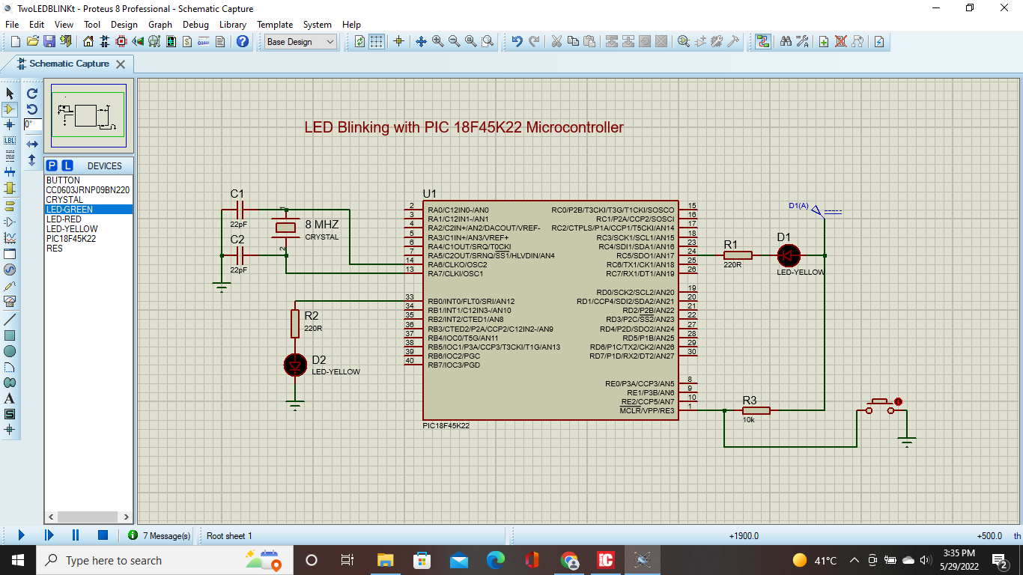Remove the sheet with the red X icon
The width and height of the screenshot is (1023, 575).
click(x=840, y=42)
